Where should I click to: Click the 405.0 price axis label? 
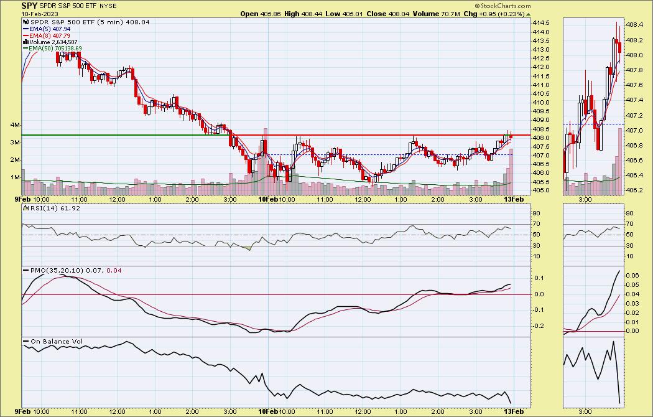[542, 191]
